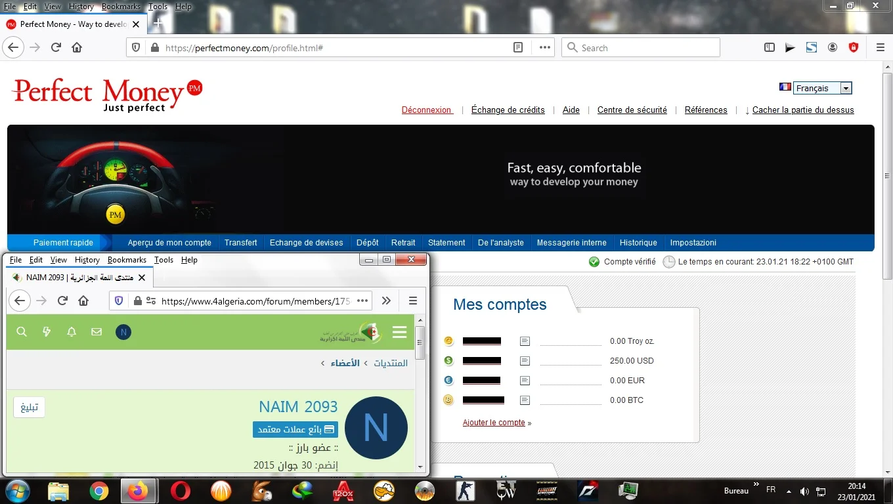
Task: Click the USD account statement icon
Action: [524, 361]
